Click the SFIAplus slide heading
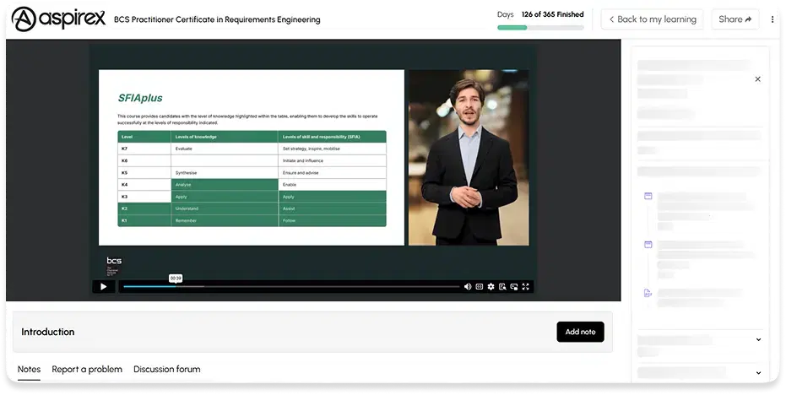The height and width of the screenshot is (395, 786). coord(140,98)
